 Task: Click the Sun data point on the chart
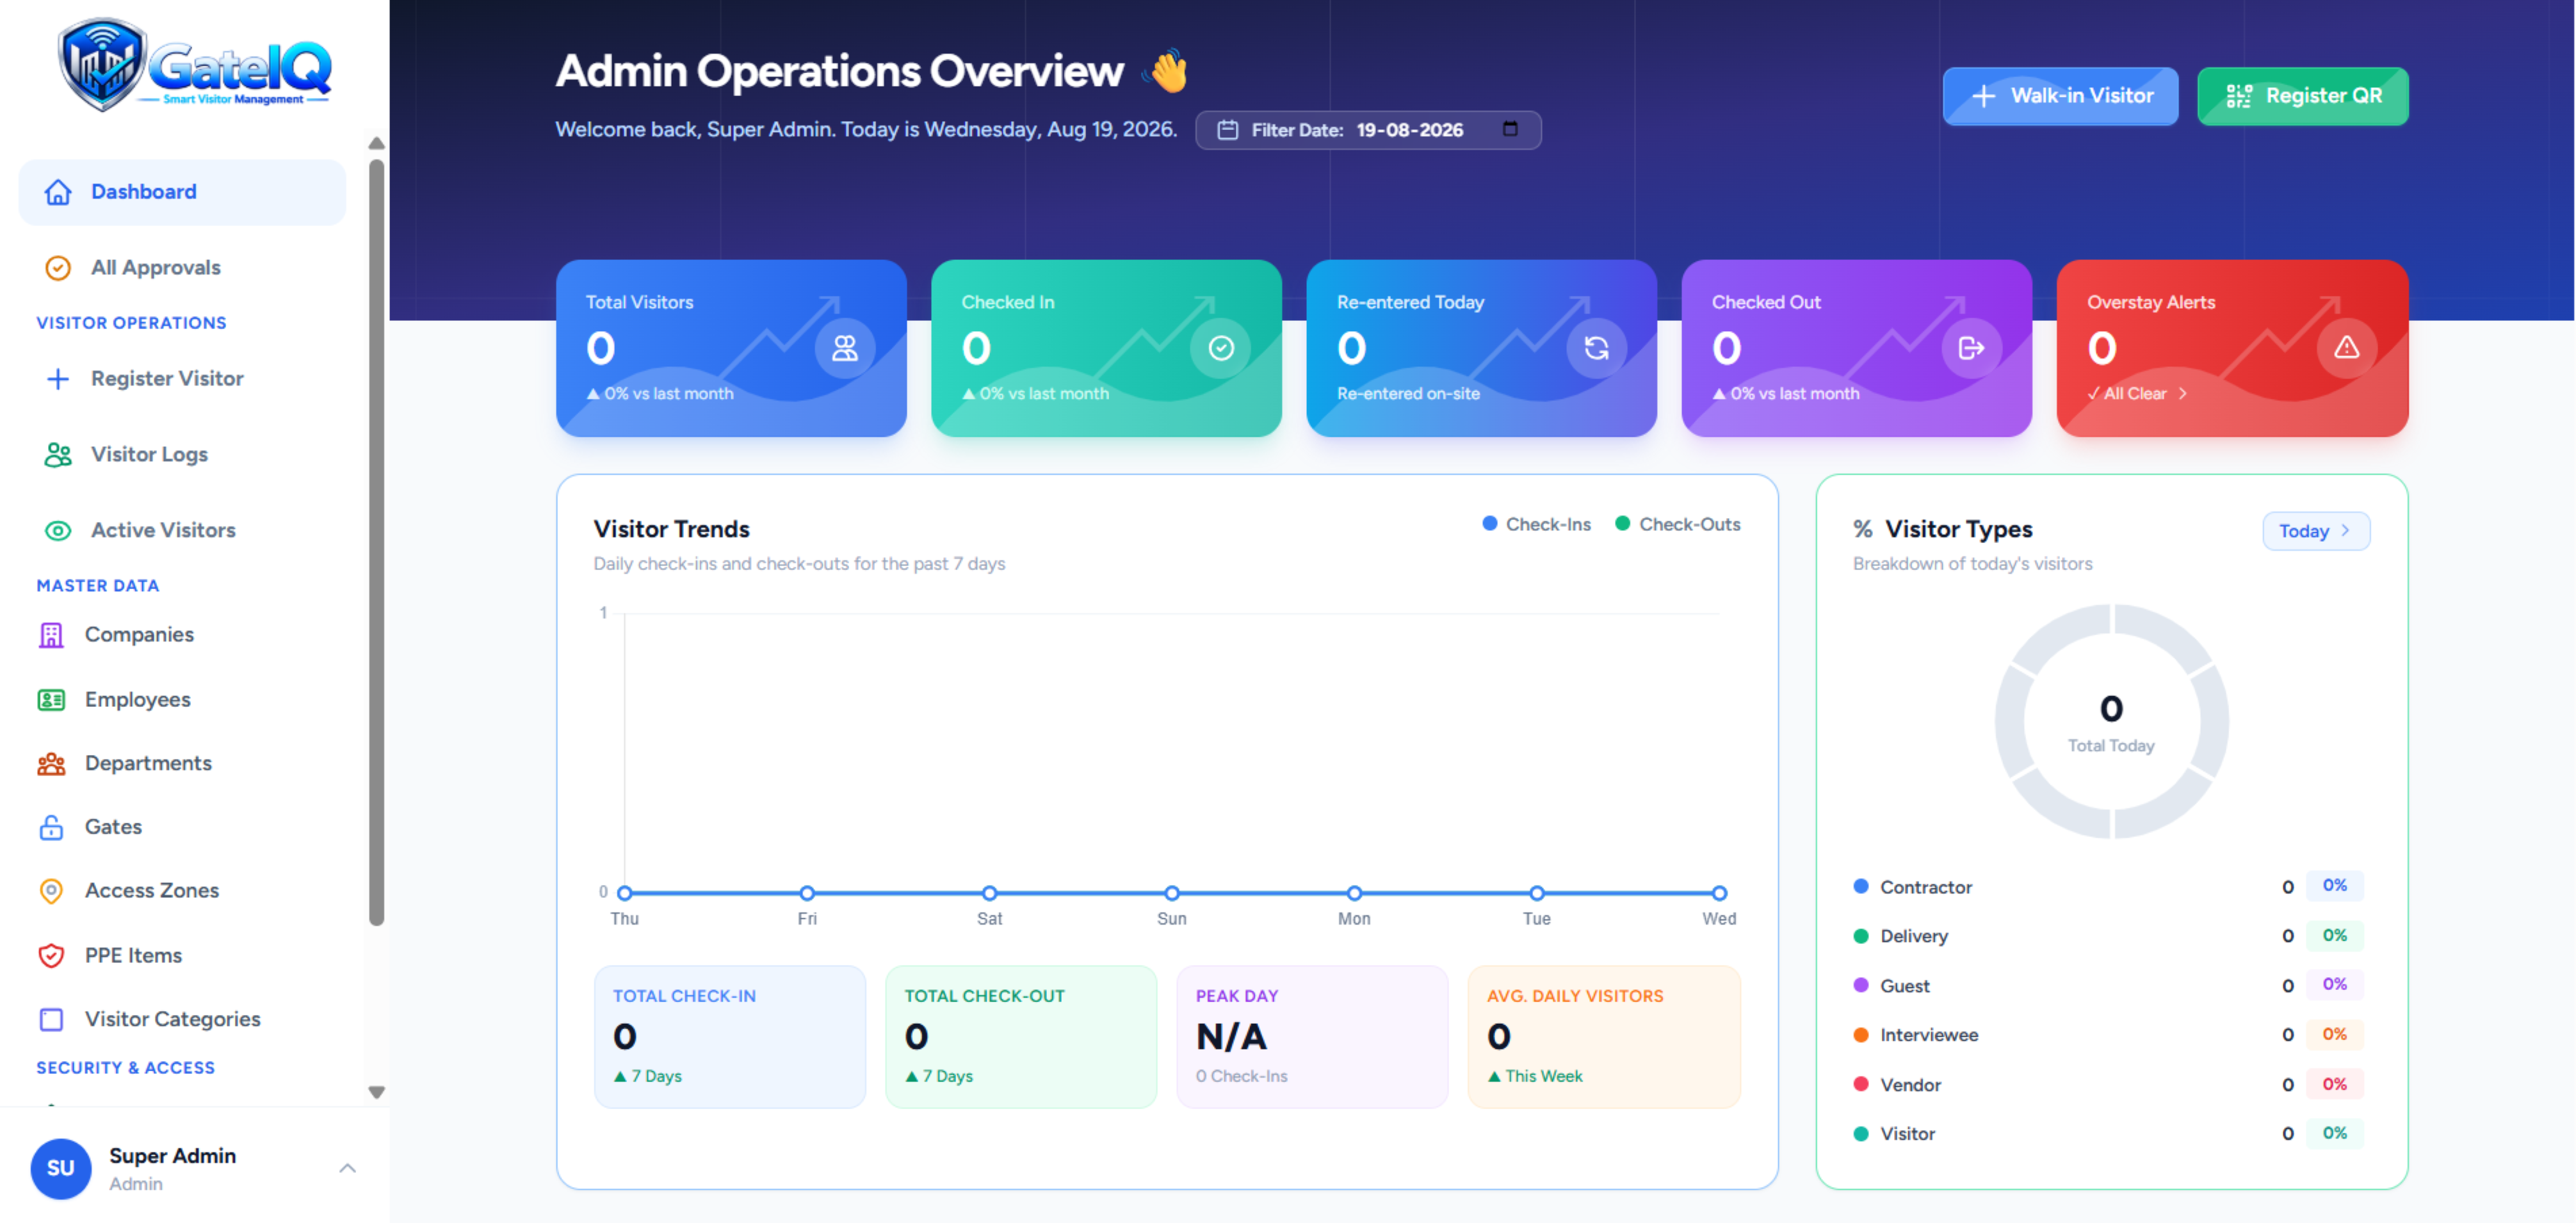point(1172,893)
